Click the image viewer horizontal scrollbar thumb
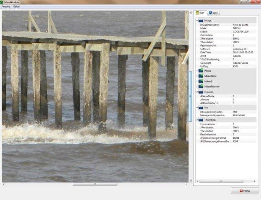This screenshot has height=200, width=261. pos(95,184)
